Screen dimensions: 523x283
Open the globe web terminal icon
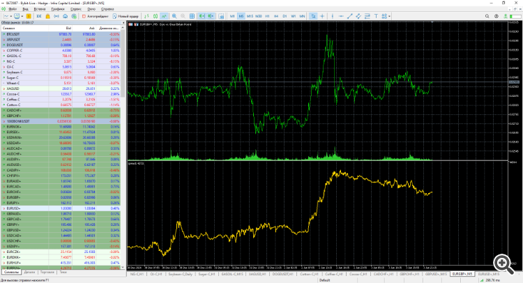click(74, 16)
